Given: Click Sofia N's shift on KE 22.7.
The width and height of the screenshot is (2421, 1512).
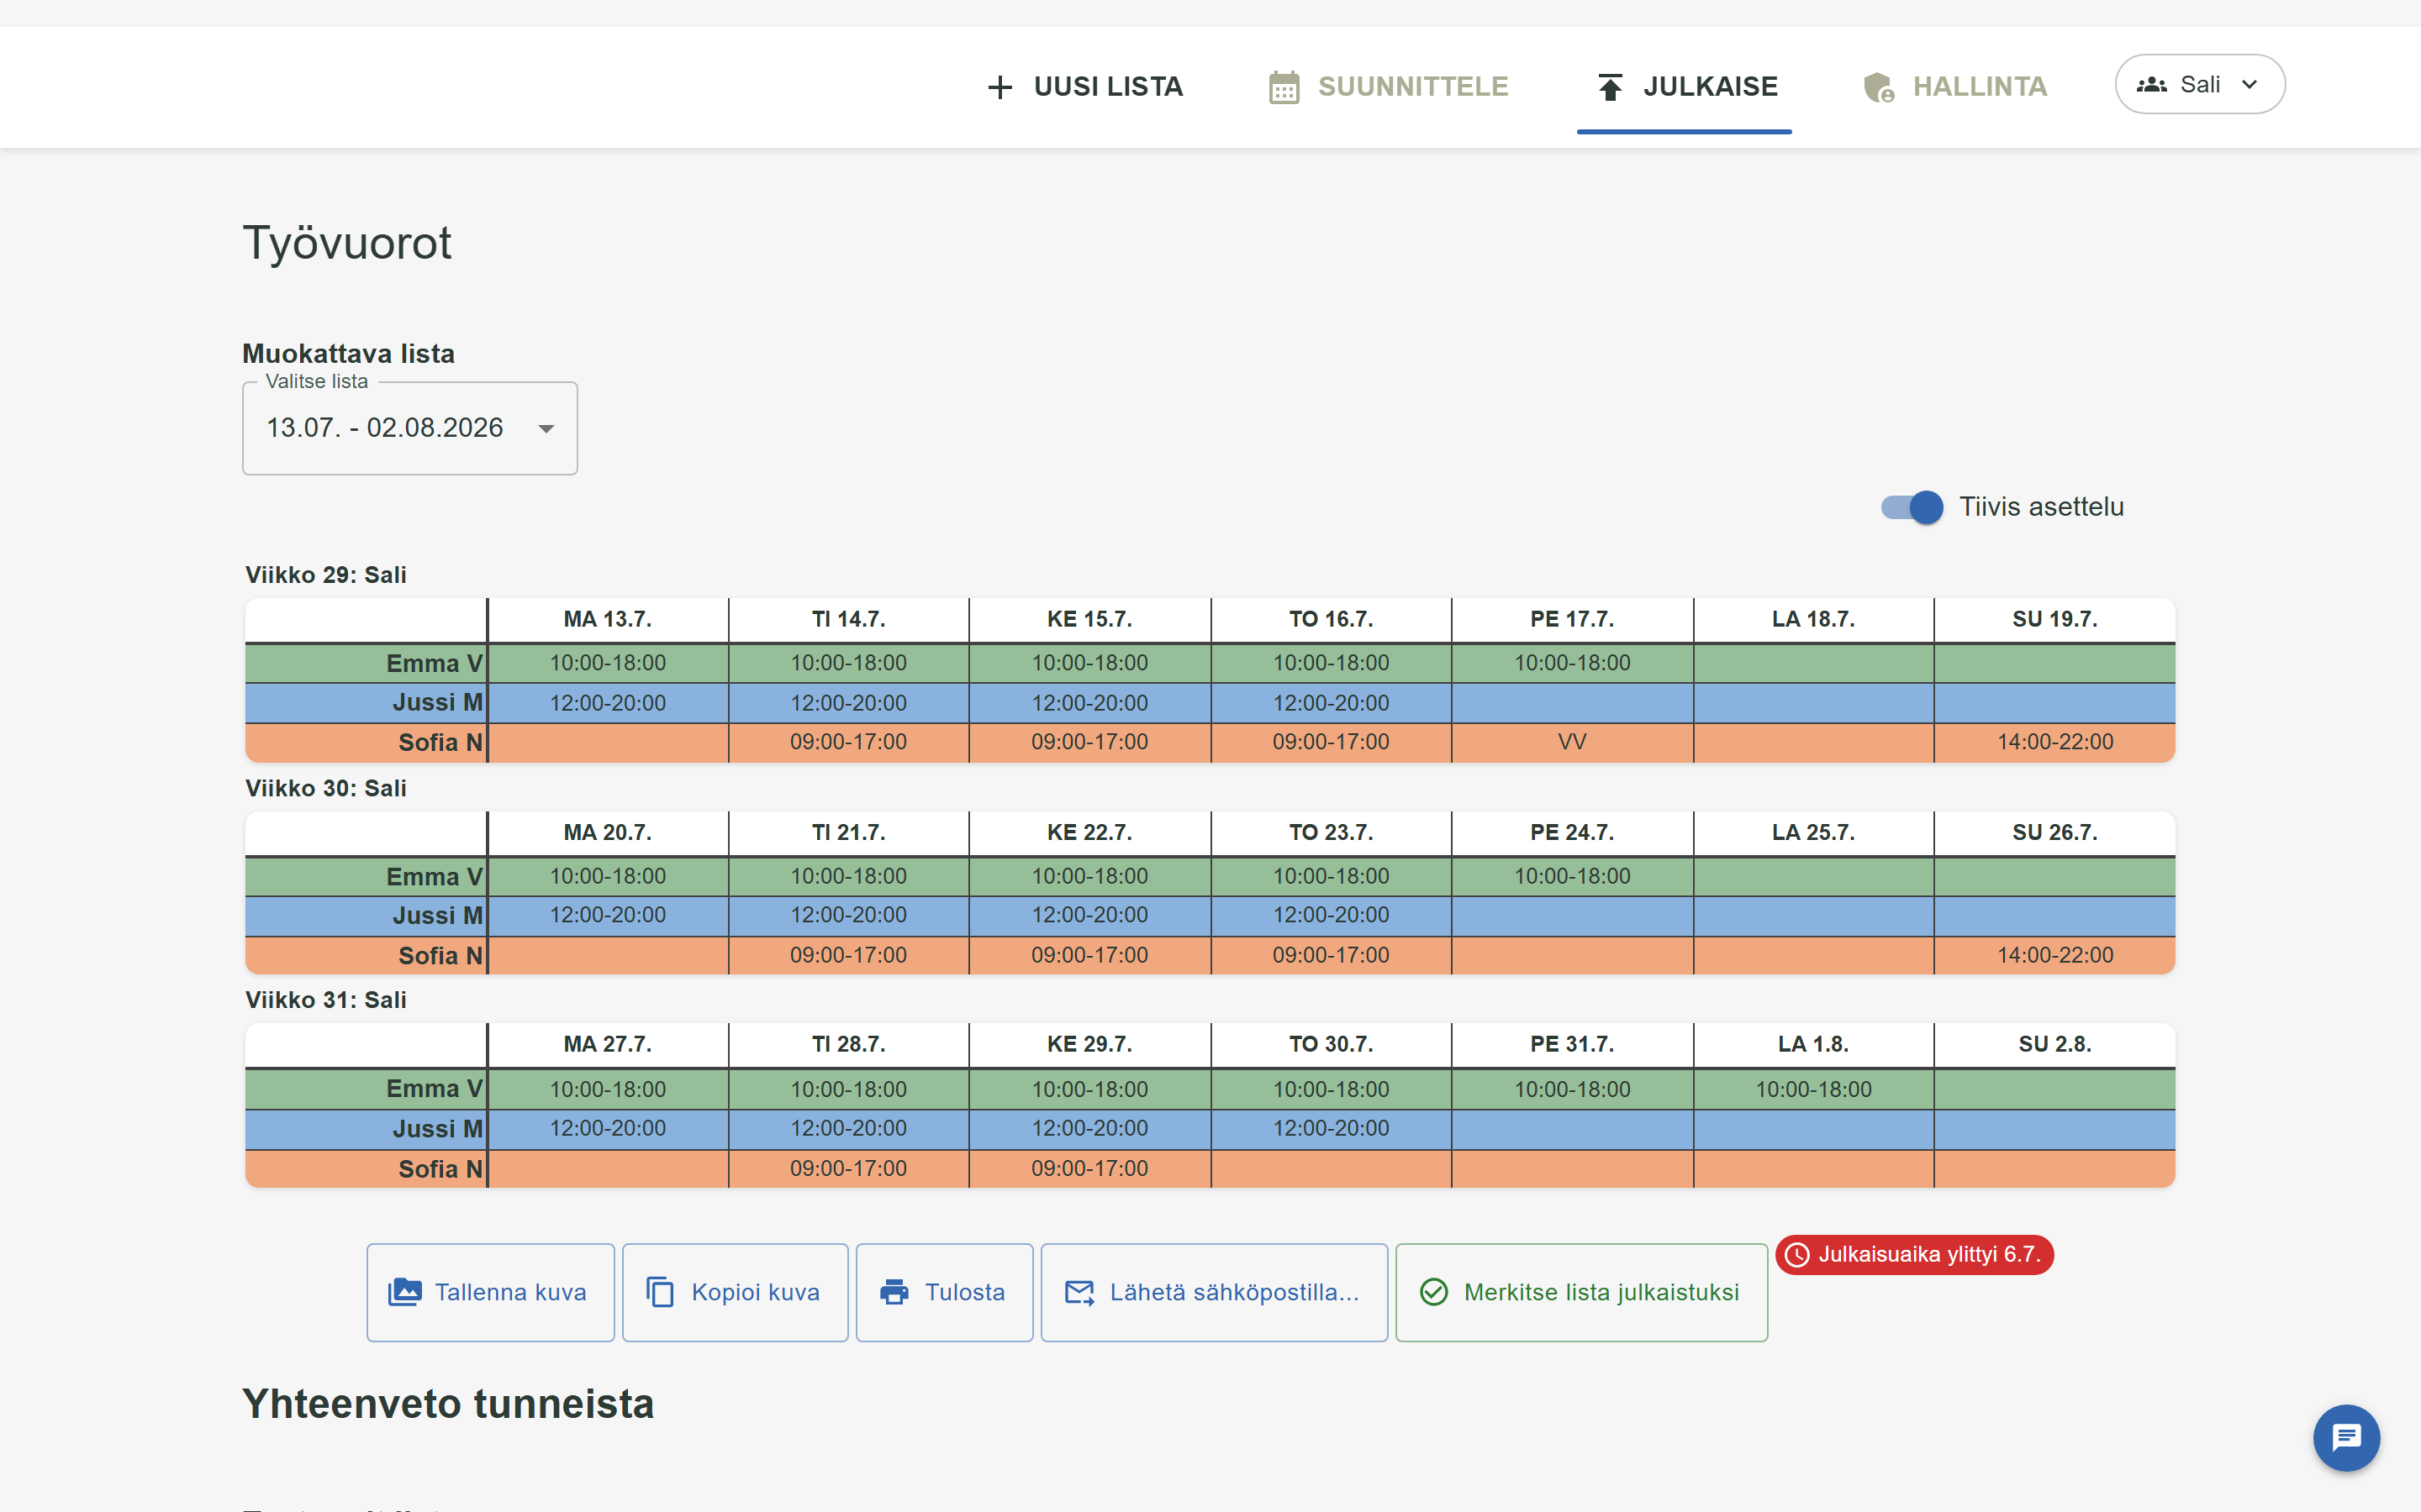Looking at the screenshot, I should pyautogui.click(x=1089, y=955).
